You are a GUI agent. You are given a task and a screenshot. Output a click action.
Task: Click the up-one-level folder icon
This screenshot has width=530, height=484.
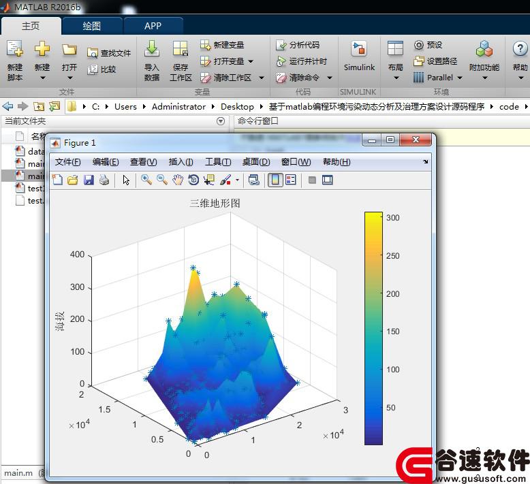point(39,107)
